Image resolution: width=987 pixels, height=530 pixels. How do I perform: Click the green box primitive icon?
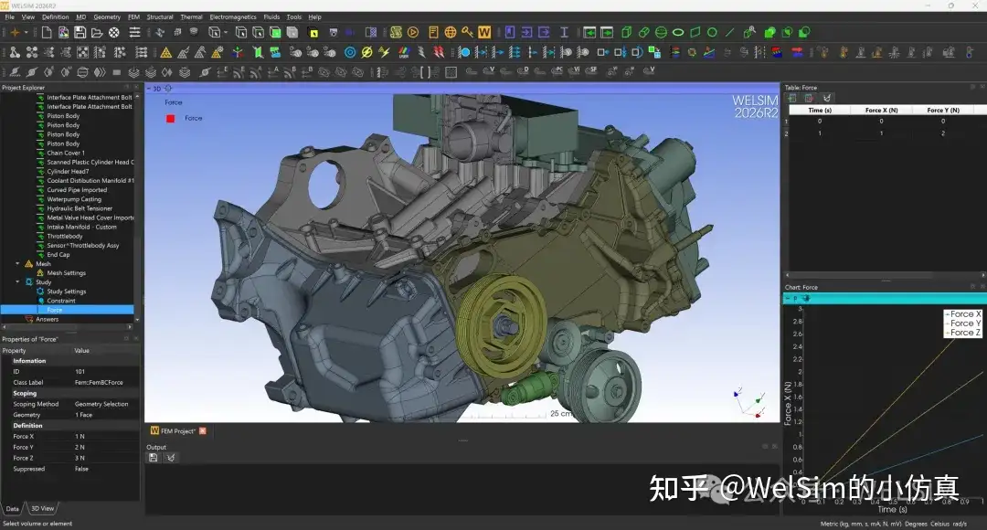(626, 32)
